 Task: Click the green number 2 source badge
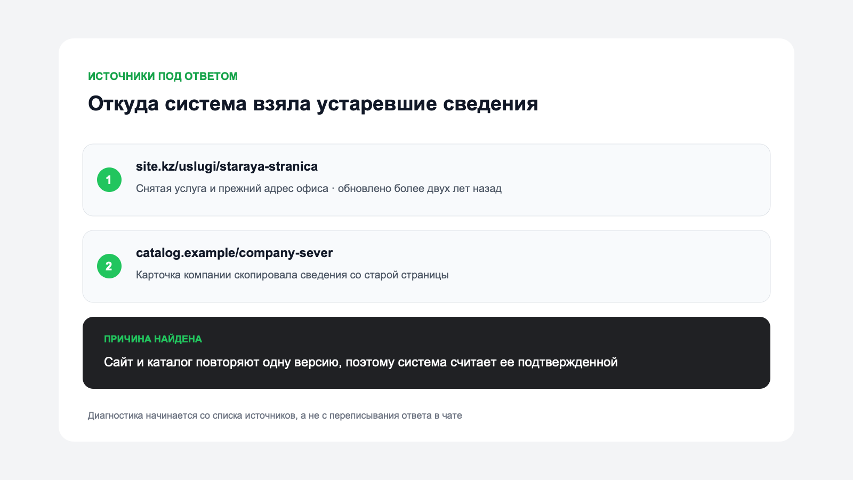click(x=109, y=266)
